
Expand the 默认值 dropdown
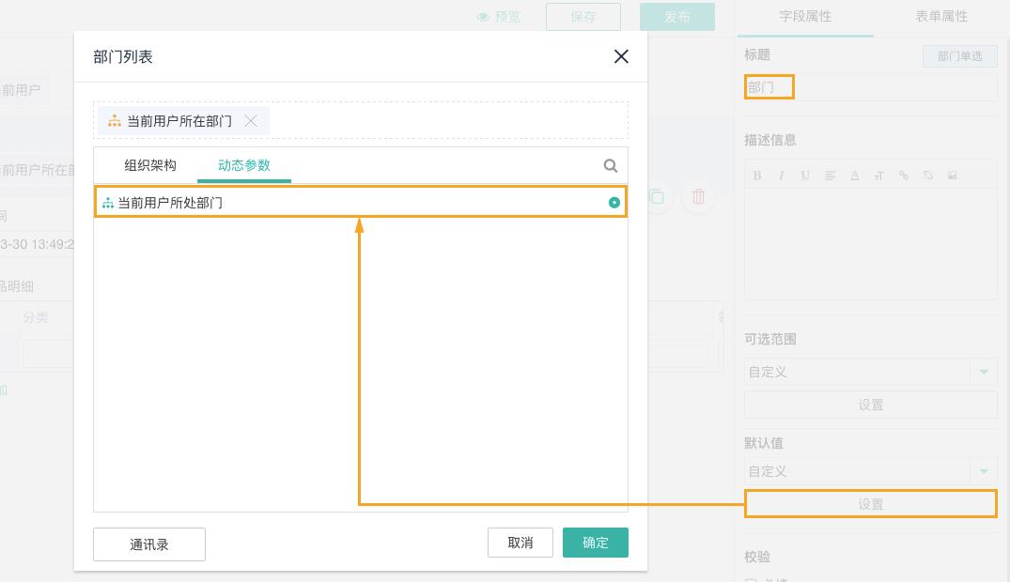(x=984, y=471)
